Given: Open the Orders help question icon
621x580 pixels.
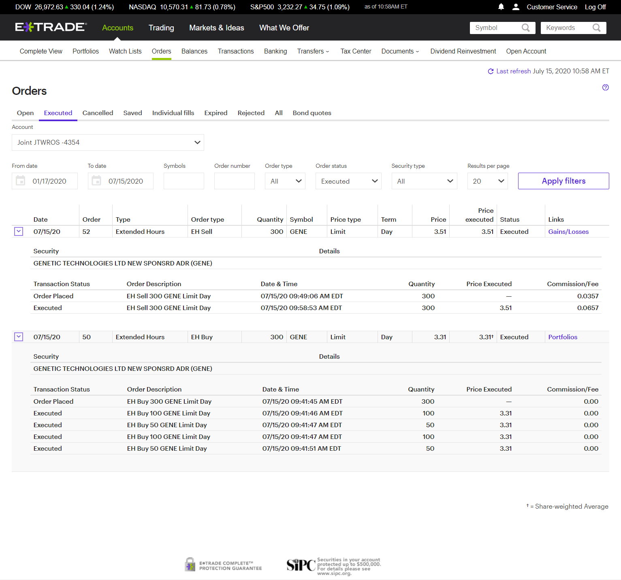Looking at the screenshot, I should point(605,88).
